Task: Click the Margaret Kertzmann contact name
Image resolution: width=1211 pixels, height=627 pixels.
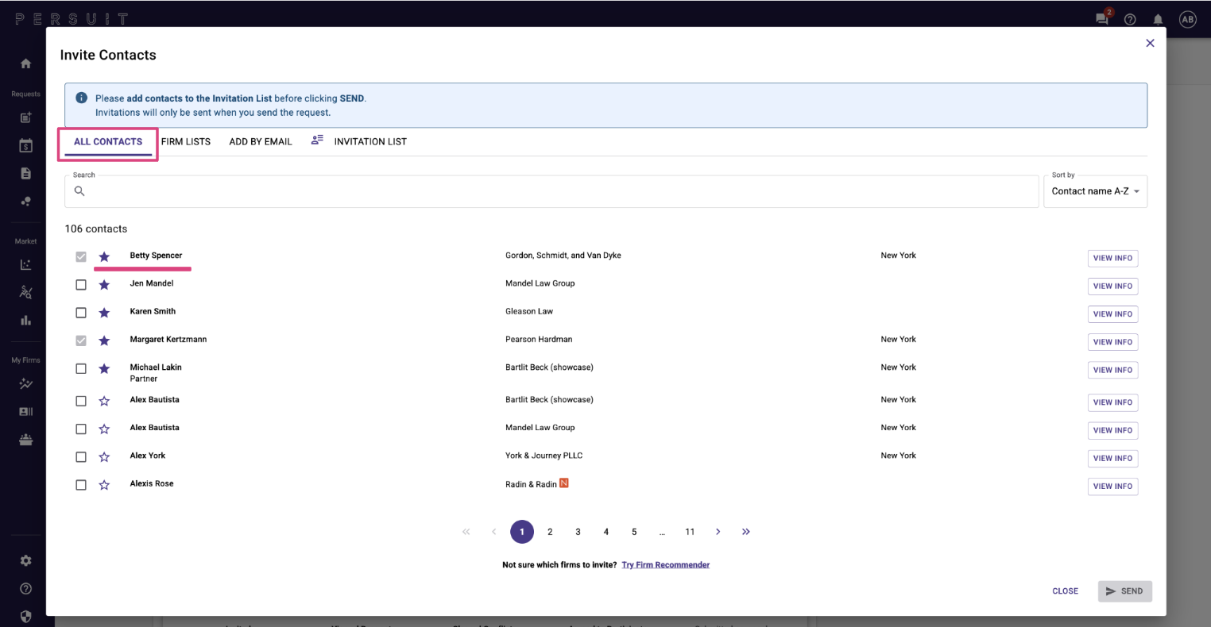Action: [168, 340]
